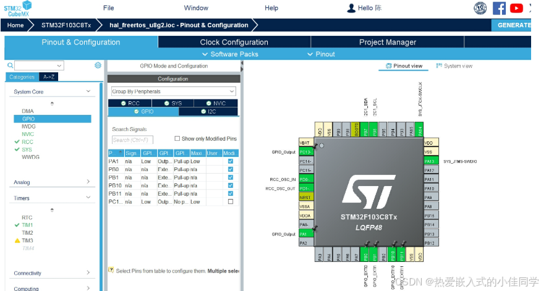Screen dimensions: 541x291
Task: Expand the Computing category
Action: coord(88,289)
